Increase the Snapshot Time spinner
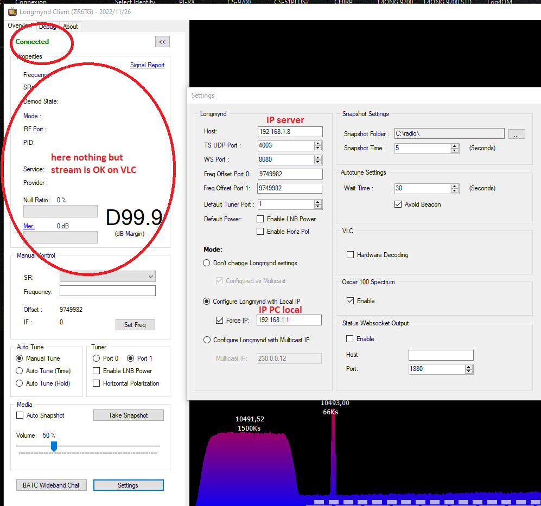 pyautogui.click(x=455, y=146)
